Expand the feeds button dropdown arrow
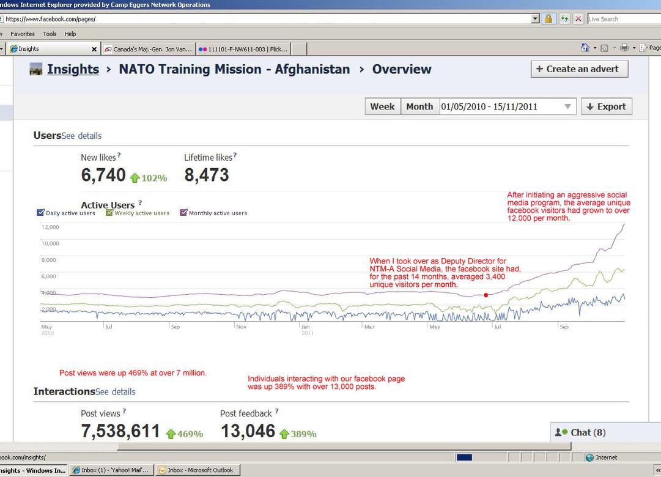The width and height of the screenshot is (661, 477). click(x=614, y=48)
